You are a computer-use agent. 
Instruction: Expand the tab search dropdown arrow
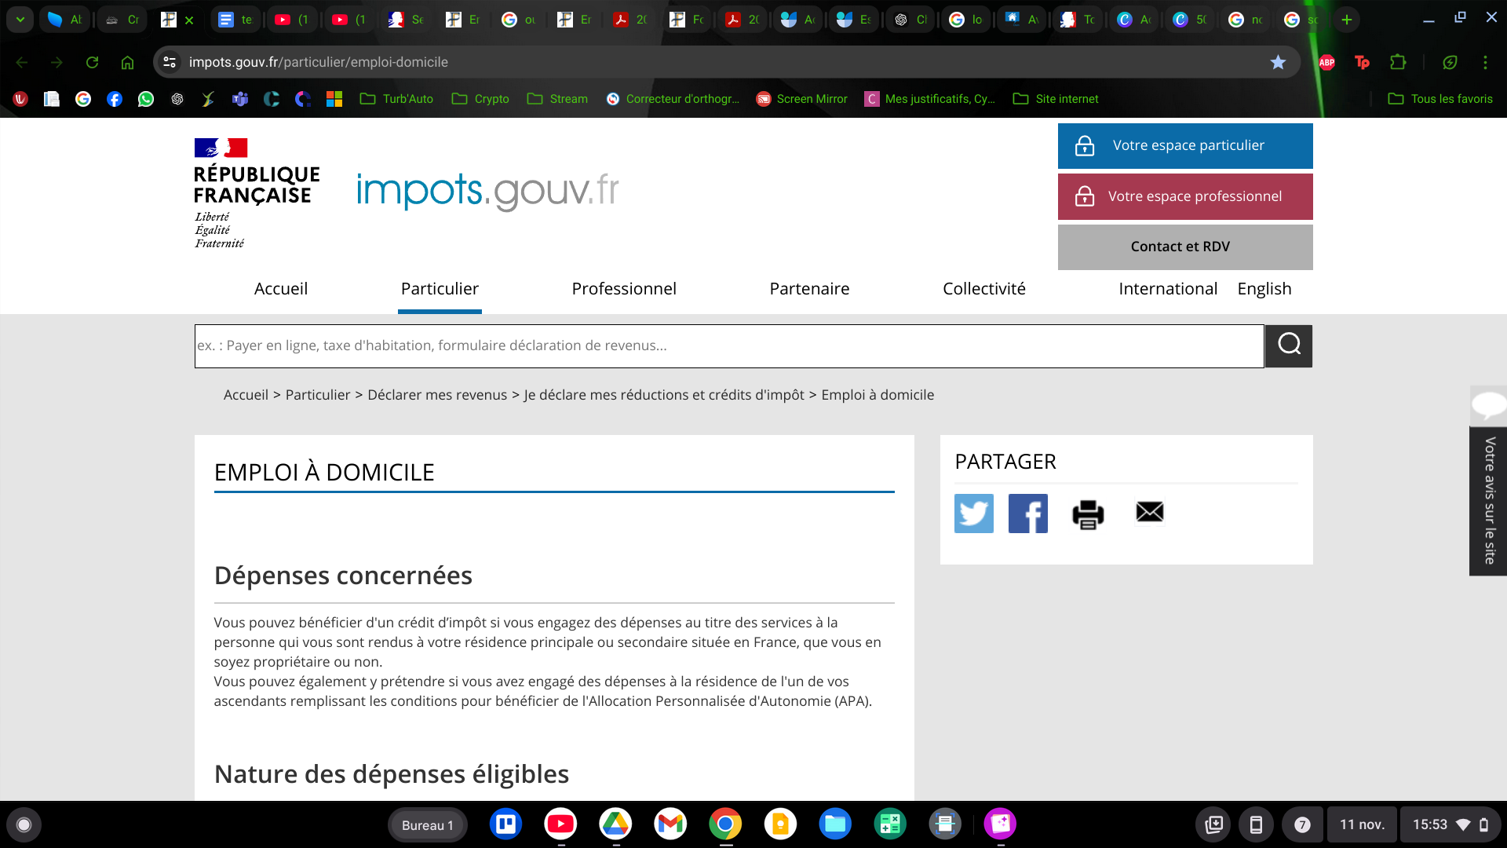[x=20, y=20]
